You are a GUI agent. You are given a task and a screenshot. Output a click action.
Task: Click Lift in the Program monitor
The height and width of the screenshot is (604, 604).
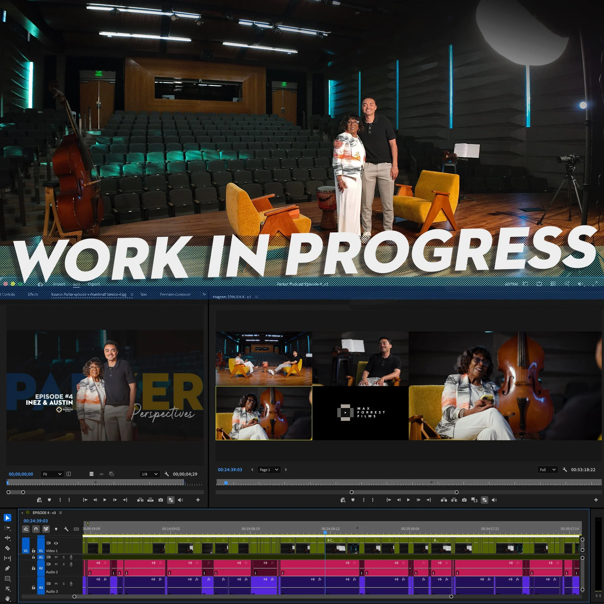click(444, 500)
